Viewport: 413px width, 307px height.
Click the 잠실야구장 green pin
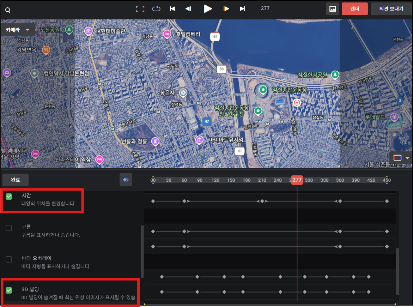pyautogui.click(x=258, y=111)
